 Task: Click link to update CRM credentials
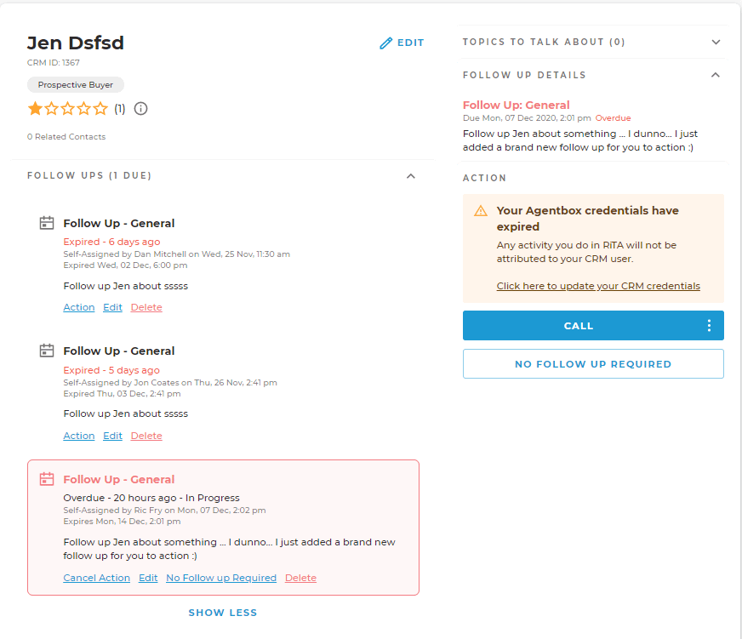(598, 286)
